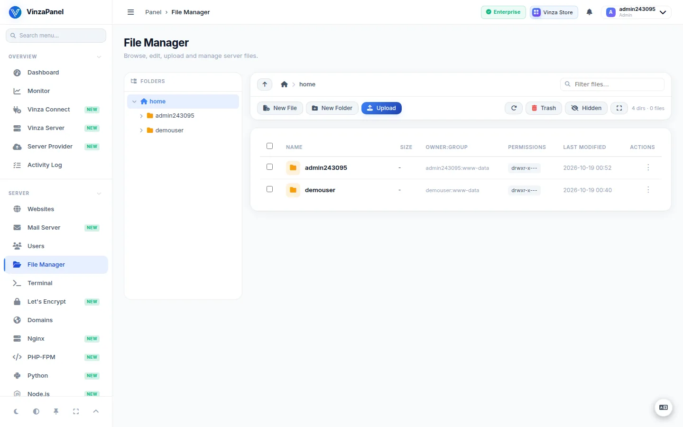Select admin243095 in folder tree
683x427 pixels.
[x=175, y=116]
